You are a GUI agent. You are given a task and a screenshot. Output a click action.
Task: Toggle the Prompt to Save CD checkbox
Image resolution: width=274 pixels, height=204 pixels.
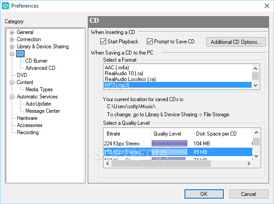tap(150, 42)
